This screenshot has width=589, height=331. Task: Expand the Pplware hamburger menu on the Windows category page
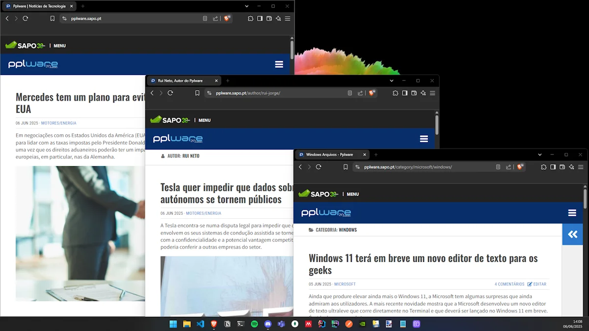[x=572, y=213]
